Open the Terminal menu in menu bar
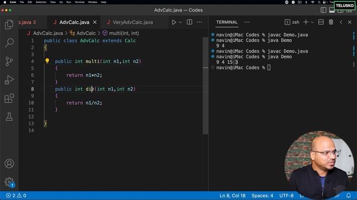The width and height of the screenshot is (357, 200). pos(79,2)
